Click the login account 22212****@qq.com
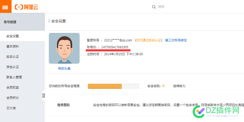The image size is (244, 122). (x=118, y=40)
